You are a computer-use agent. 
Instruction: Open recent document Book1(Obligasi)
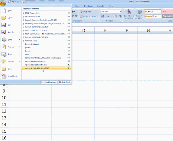(x=46, y=44)
